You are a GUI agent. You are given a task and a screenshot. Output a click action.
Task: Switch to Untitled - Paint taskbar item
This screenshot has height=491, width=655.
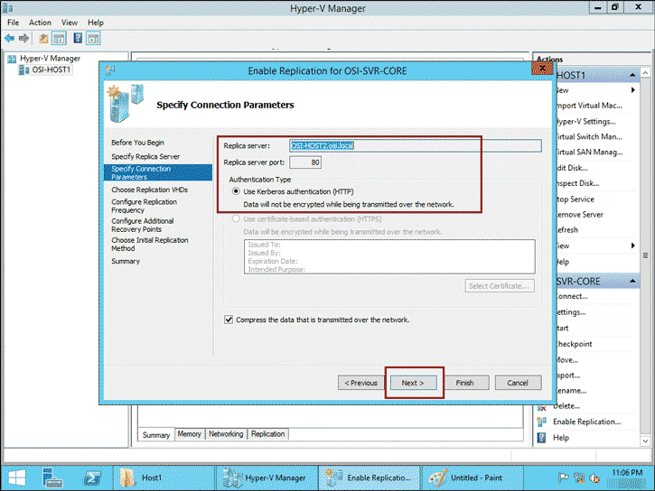click(x=473, y=478)
